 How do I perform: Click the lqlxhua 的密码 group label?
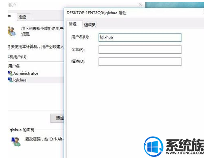(21, 130)
